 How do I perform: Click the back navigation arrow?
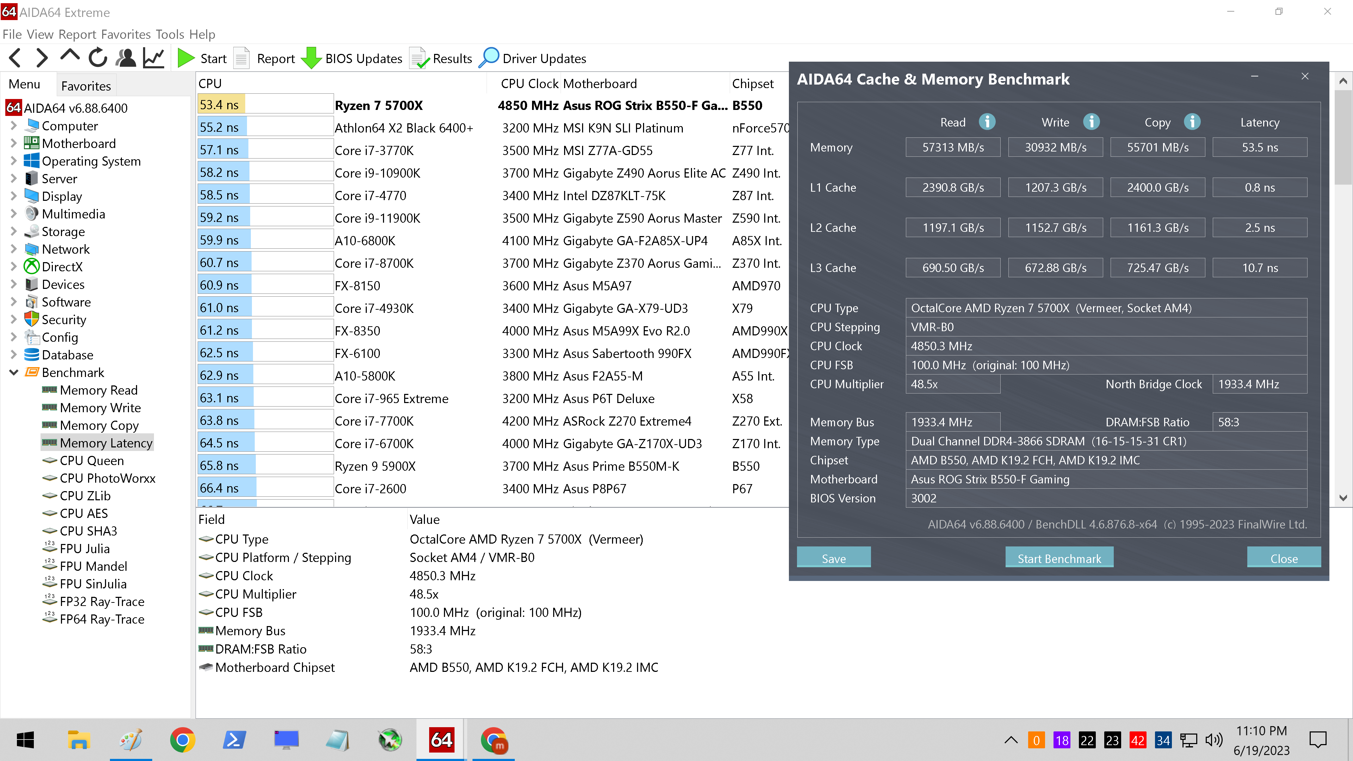[x=14, y=58]
